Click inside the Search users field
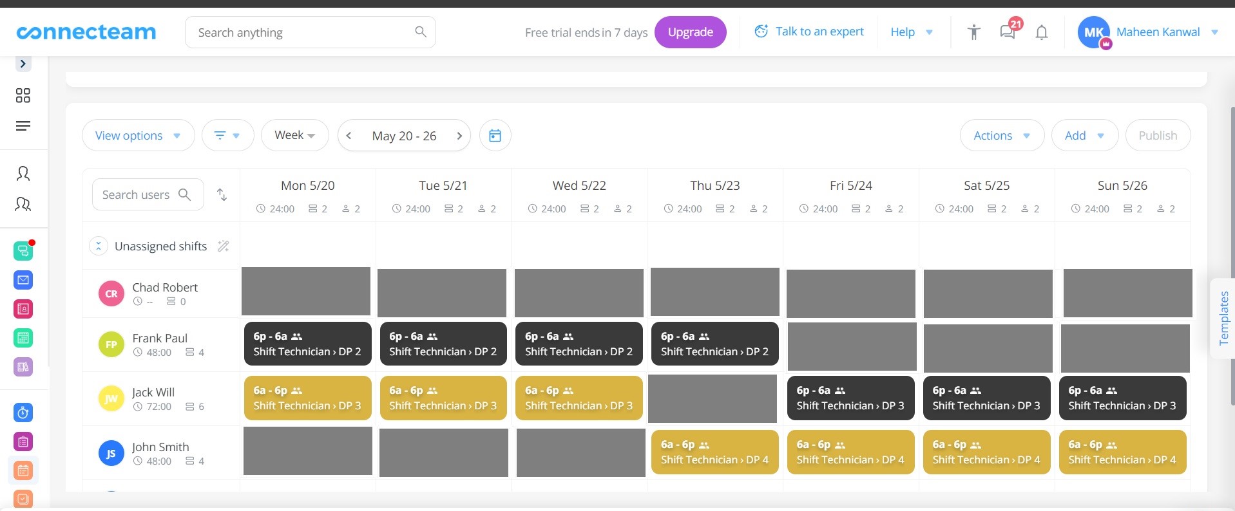 pos(143,194)
